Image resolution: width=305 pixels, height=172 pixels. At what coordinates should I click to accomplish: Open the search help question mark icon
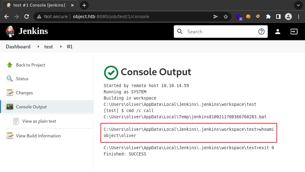pyautogui.click(x=261, y=32)
